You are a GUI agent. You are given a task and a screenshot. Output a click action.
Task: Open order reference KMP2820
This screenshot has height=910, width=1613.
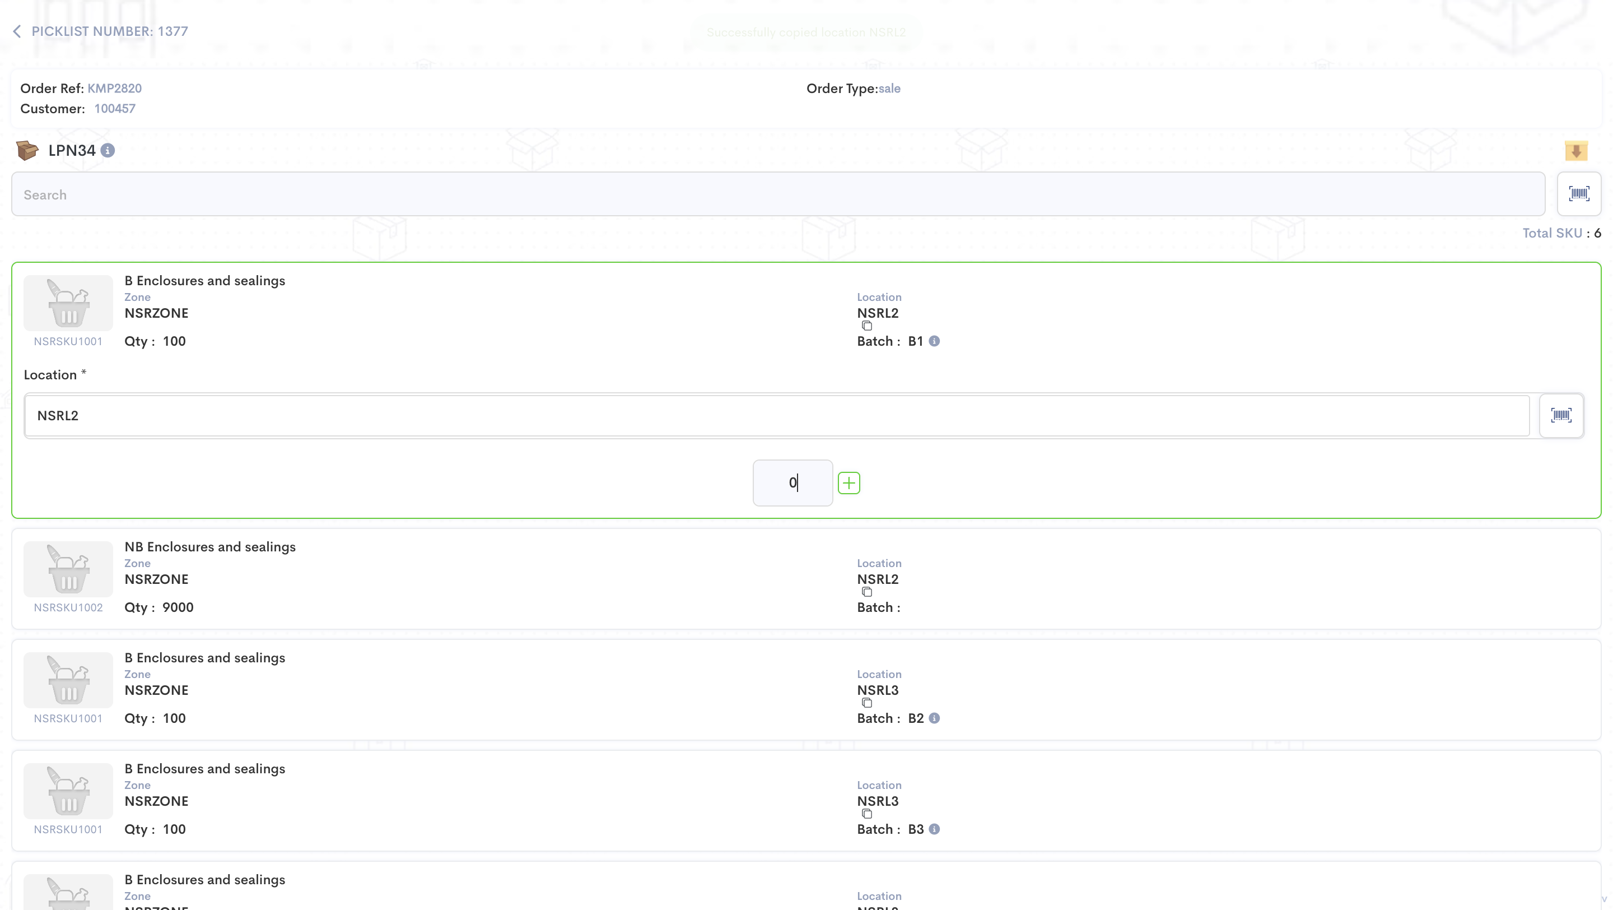coord(115,89)
